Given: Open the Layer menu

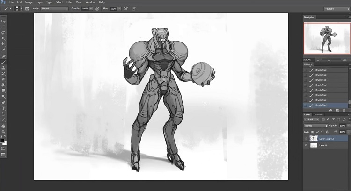Looking at the screenshot, I should coord(39,2).
